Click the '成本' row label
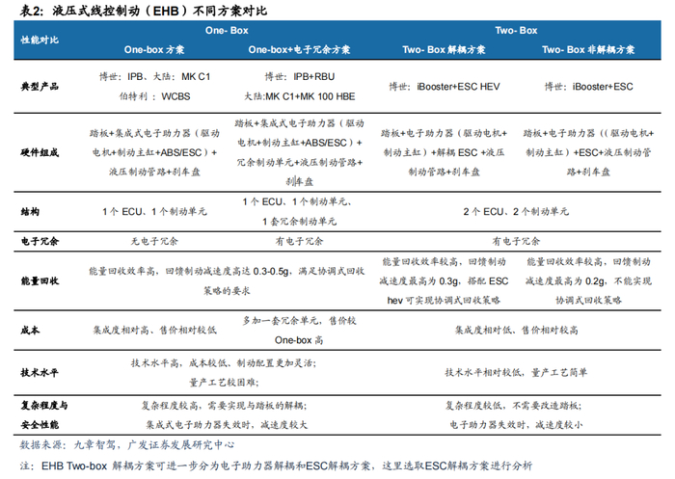Screen dimensions: 675x479 pyautogui.click(x=30, y=331)
